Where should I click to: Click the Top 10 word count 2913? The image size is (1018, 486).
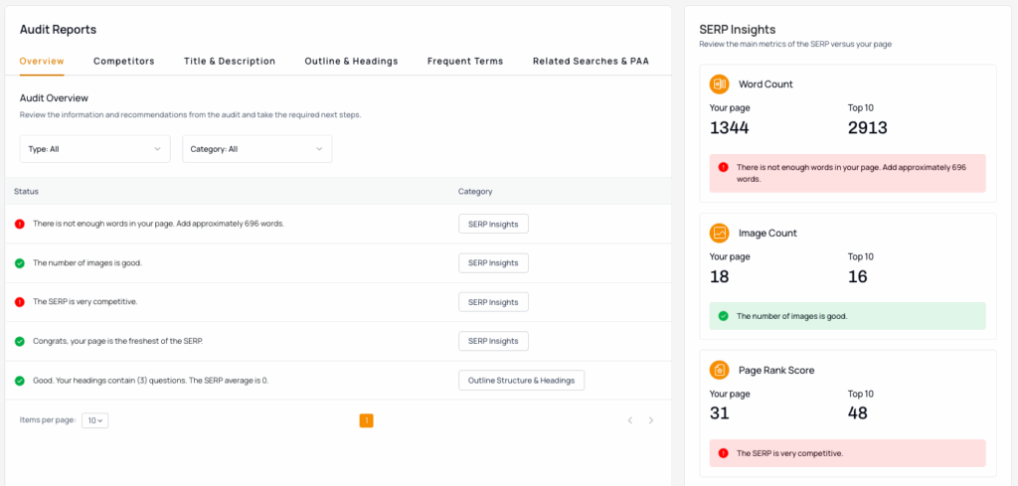coord(867,128)
